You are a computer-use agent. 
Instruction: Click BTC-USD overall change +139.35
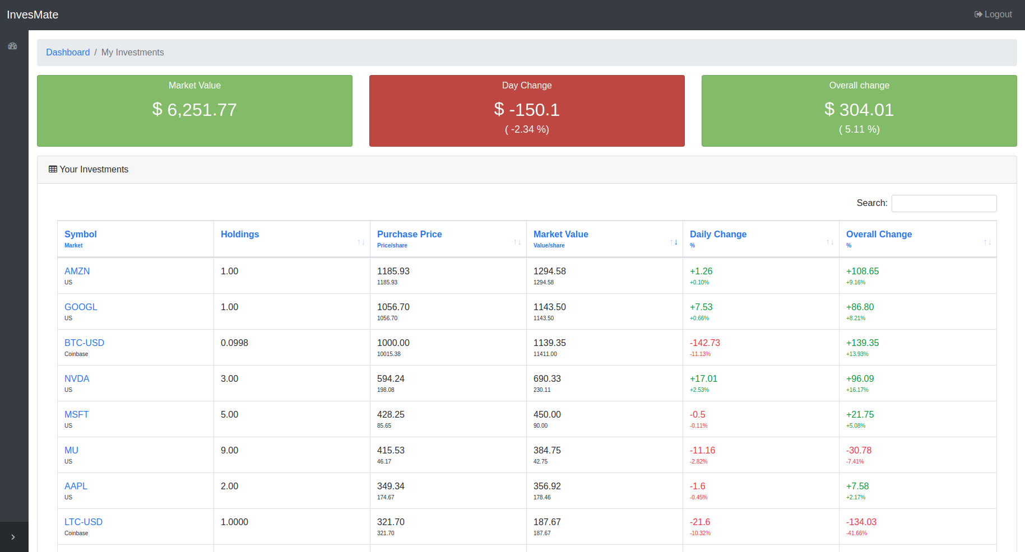862,343
